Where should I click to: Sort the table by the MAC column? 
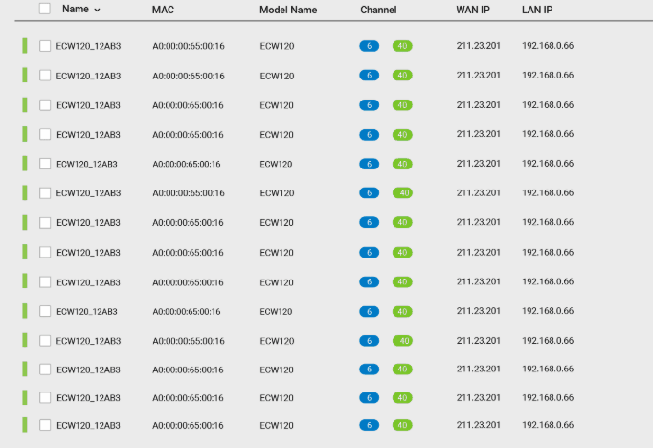pyautogui.click(x=163, y=10)
